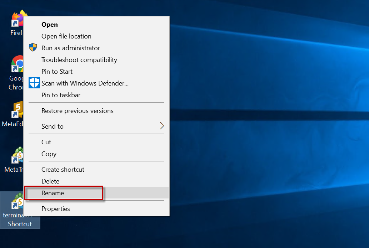Screen dimensions: 369x248
Task: Select Create shortcut menu entry
Action: tap(63, 170)
